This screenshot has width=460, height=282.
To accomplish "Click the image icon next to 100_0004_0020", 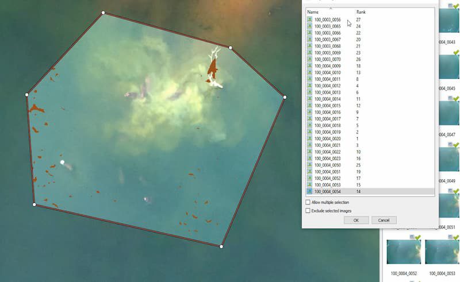I will 309,138.
